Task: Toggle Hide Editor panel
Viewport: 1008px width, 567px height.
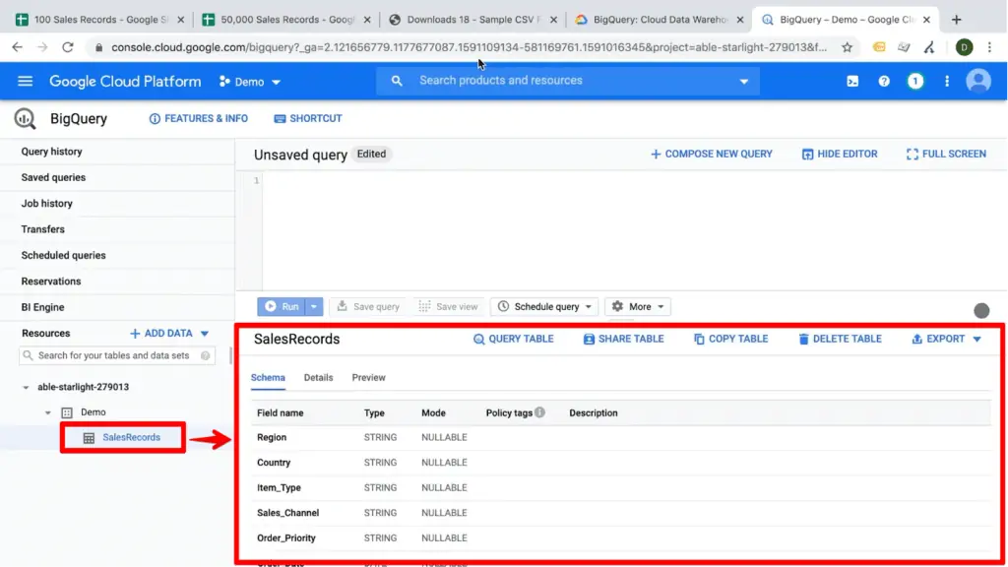Action: pos(839,154)
